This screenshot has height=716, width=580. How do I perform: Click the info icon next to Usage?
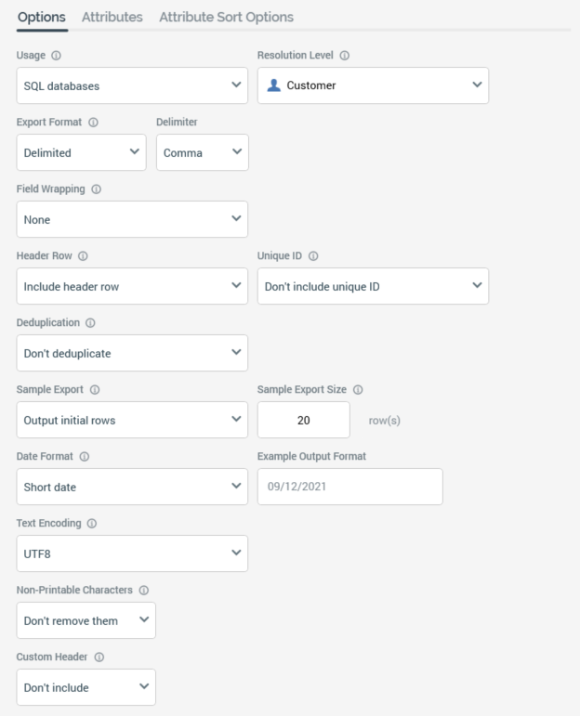pyautogui.click(x=57, y=56)
